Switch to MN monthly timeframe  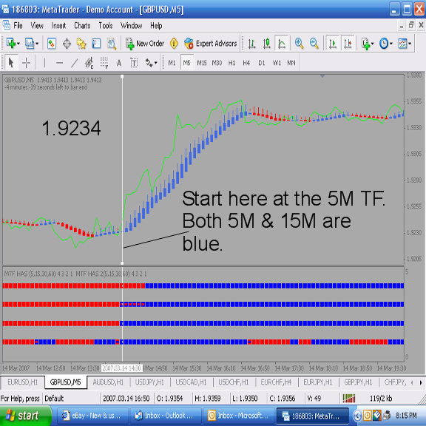click(x=291, y=63)
